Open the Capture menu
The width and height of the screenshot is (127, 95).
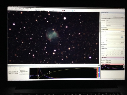click(x=20, y=8)
